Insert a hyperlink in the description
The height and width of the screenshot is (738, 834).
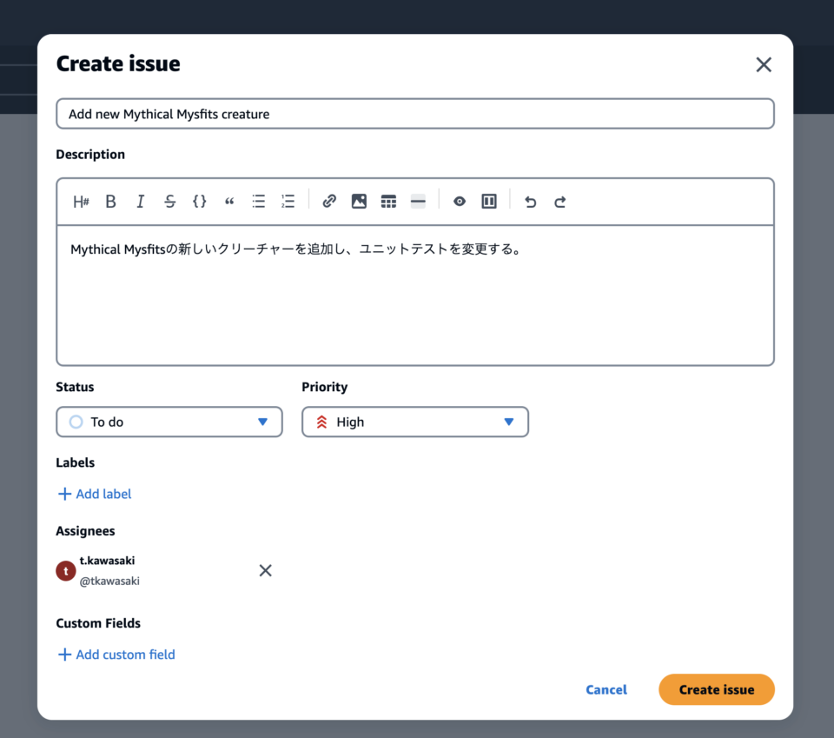pyautogui.click(x=329, y=201)
